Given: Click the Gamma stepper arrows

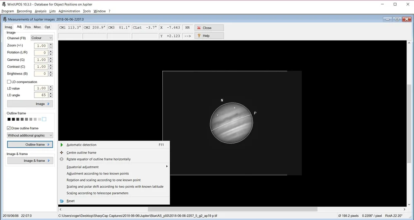Looking at the screenshot, I should [51, 60].
